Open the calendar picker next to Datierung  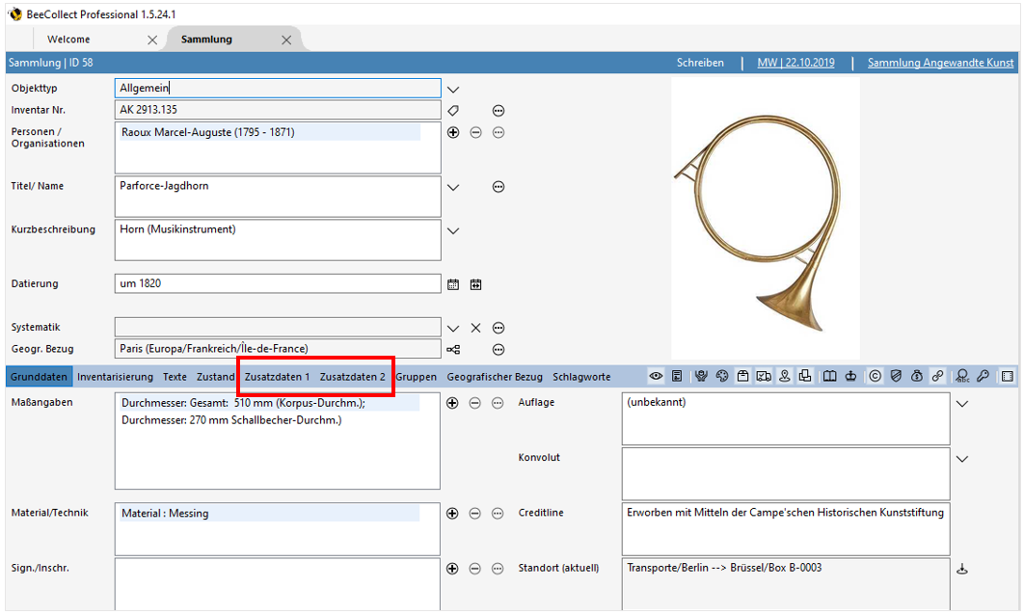453,284
